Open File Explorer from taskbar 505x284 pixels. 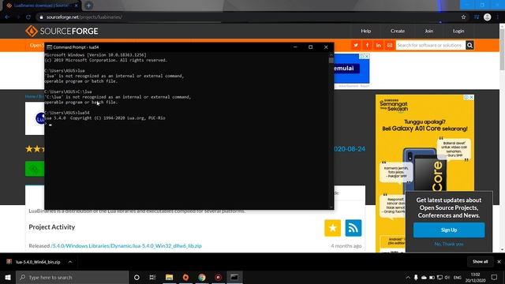(170, 277)
